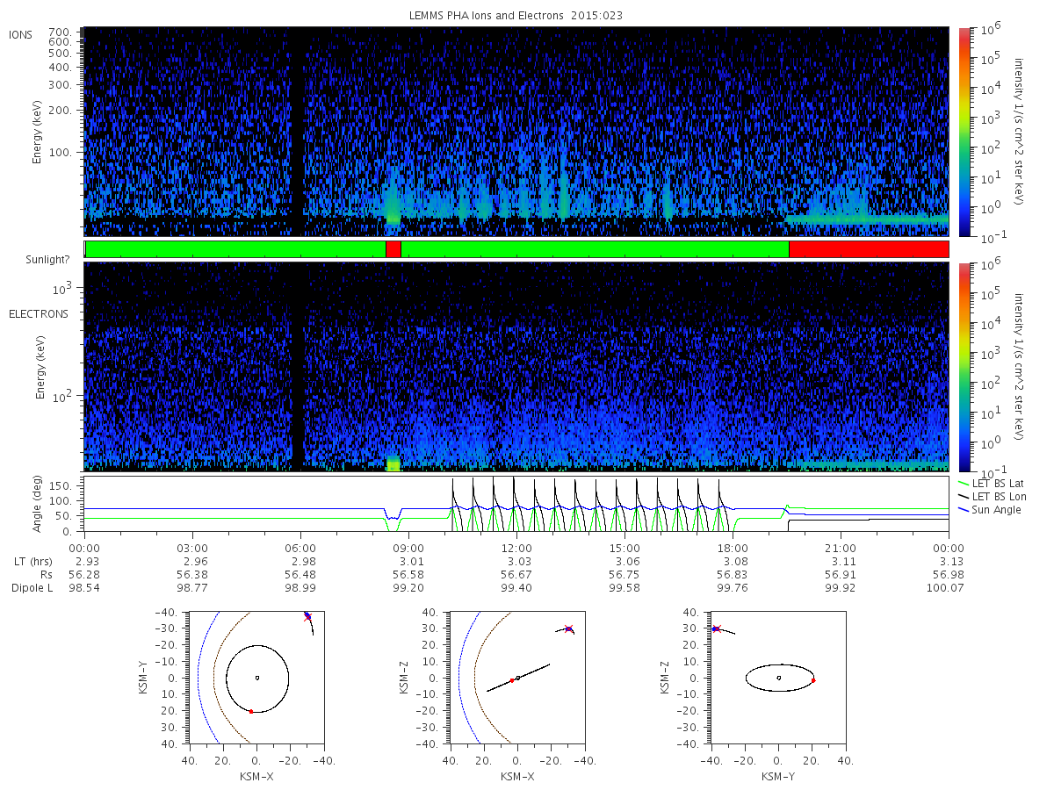The height and width of the screenshot is (790, 1054).
Task: Click the green yellow burst in electrons spectrogram
Action: 393,463
